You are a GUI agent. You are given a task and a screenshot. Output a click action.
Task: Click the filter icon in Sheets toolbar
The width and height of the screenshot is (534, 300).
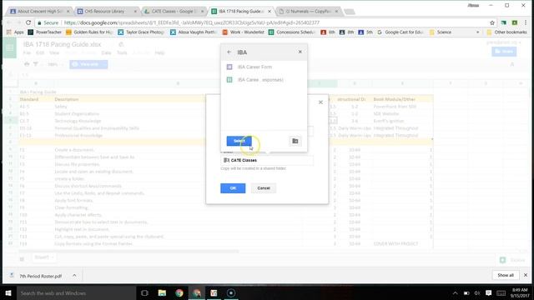point(36,64)
